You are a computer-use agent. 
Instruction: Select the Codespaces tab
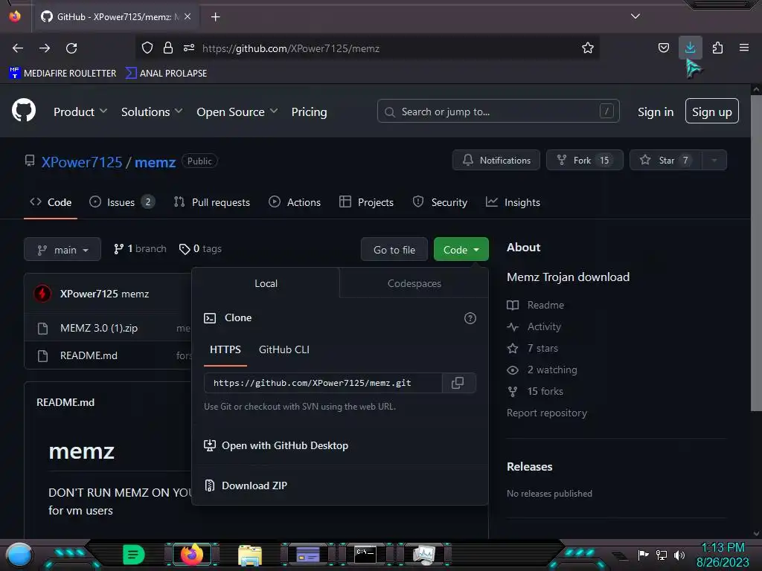[x=414, y=283]
